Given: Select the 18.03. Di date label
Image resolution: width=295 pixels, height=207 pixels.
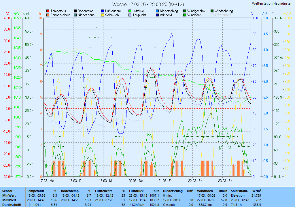Looking at the screenshot, I should tap(75, 181).
